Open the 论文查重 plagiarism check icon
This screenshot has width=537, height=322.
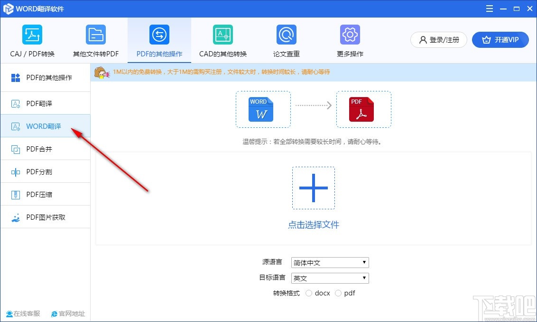point(286,34)
